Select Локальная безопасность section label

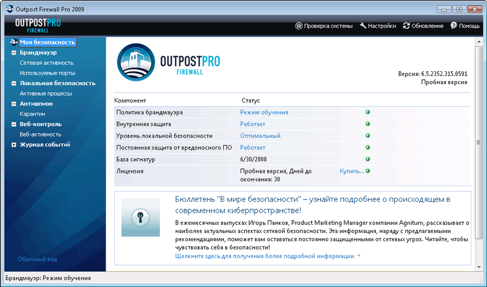click(x=57, y=83)
